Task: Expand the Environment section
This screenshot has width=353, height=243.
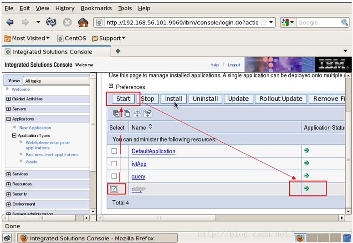Action: point(9,204)
